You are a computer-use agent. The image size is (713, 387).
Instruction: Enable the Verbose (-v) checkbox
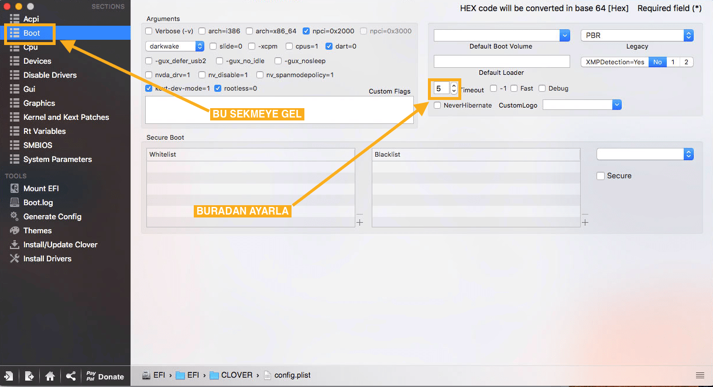coord(149,31)
